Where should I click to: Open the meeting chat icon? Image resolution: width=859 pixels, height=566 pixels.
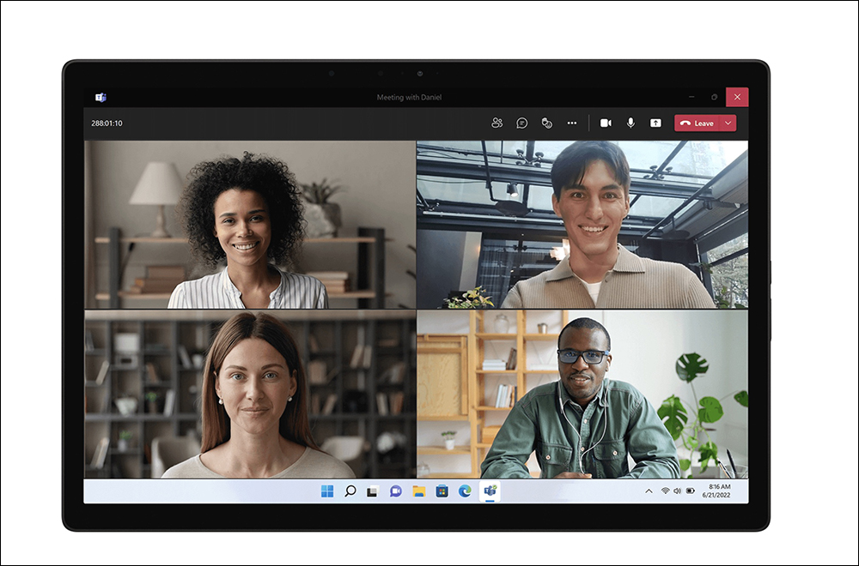tap(521, 123)
